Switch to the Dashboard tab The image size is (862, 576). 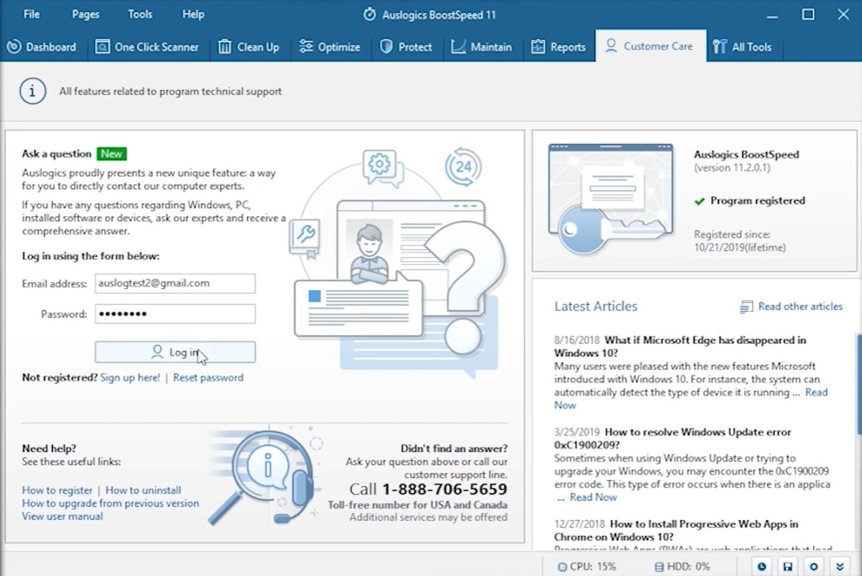[x=42, y=46]
